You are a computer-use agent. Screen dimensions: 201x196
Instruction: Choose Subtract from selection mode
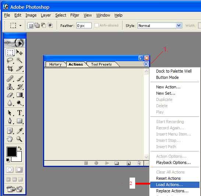click(43, 25)
